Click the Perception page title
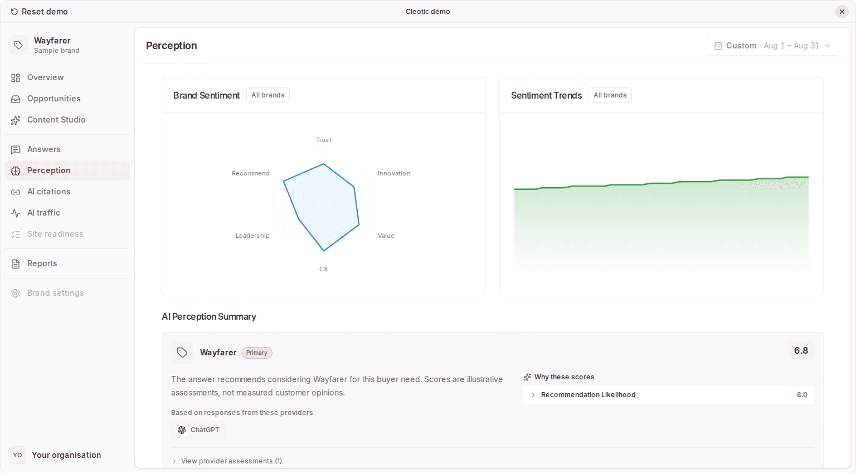856x474 pixels. click(x=172, y=46)
